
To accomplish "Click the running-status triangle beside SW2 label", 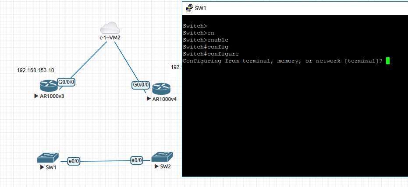I will click(156, 166).
